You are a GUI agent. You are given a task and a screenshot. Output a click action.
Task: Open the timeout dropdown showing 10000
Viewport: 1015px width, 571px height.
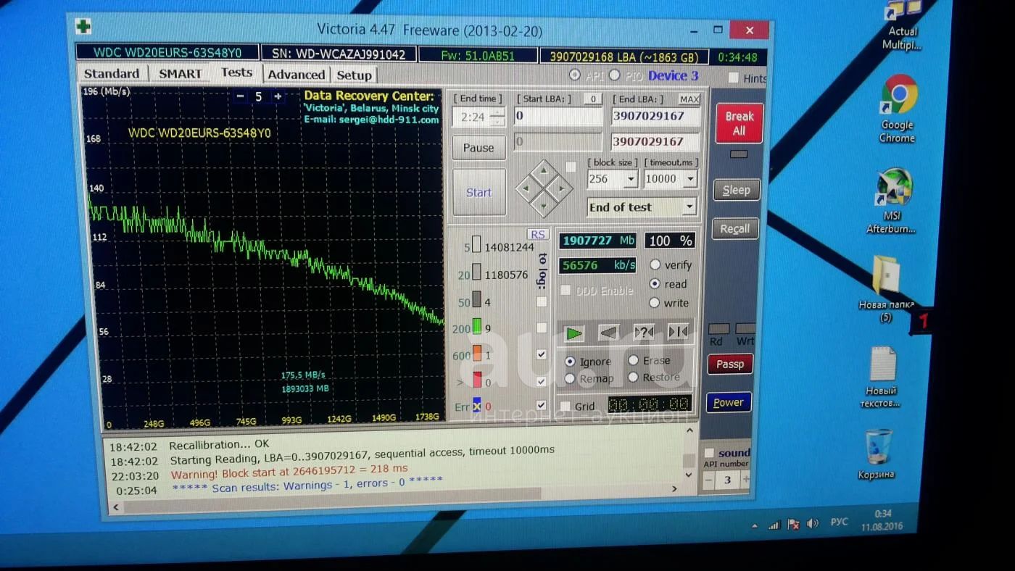(x=690, y=178)
